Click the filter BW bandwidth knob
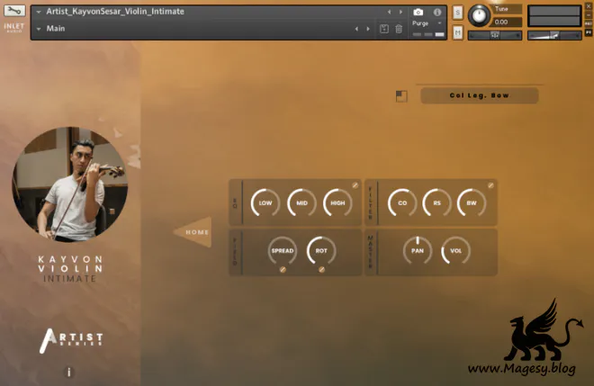 pyautogui.click(x=472, y=202)
